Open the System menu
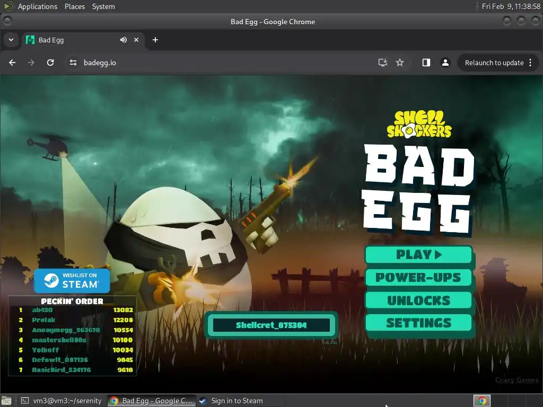This screenshot has height=407, width=543. tap(103, 6)
